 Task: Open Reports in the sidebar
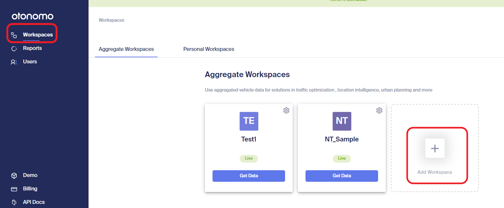32,48
